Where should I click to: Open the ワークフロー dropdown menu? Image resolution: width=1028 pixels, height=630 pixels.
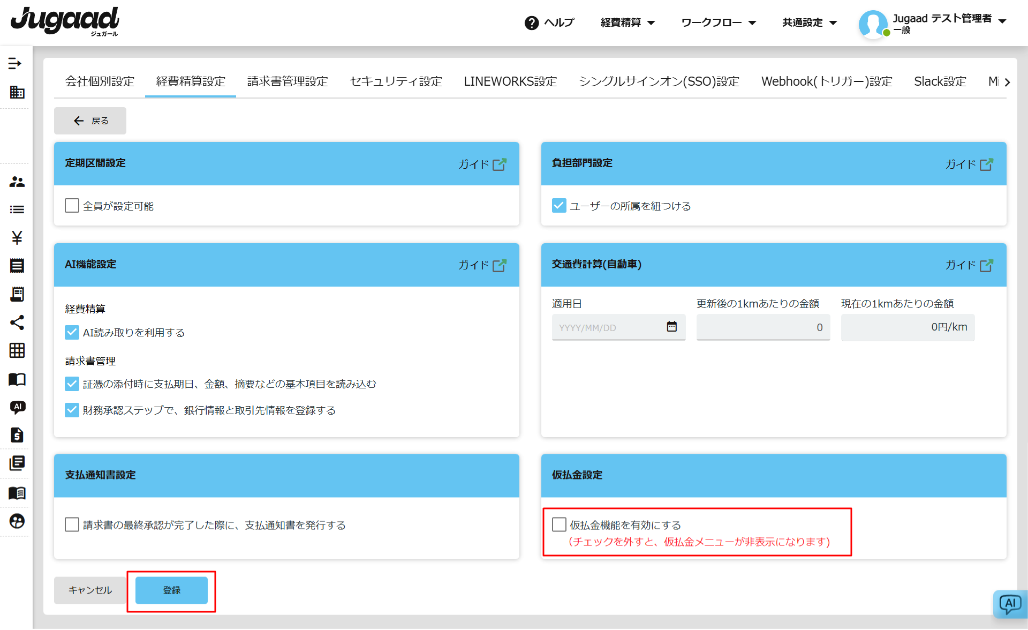[718, 22]
